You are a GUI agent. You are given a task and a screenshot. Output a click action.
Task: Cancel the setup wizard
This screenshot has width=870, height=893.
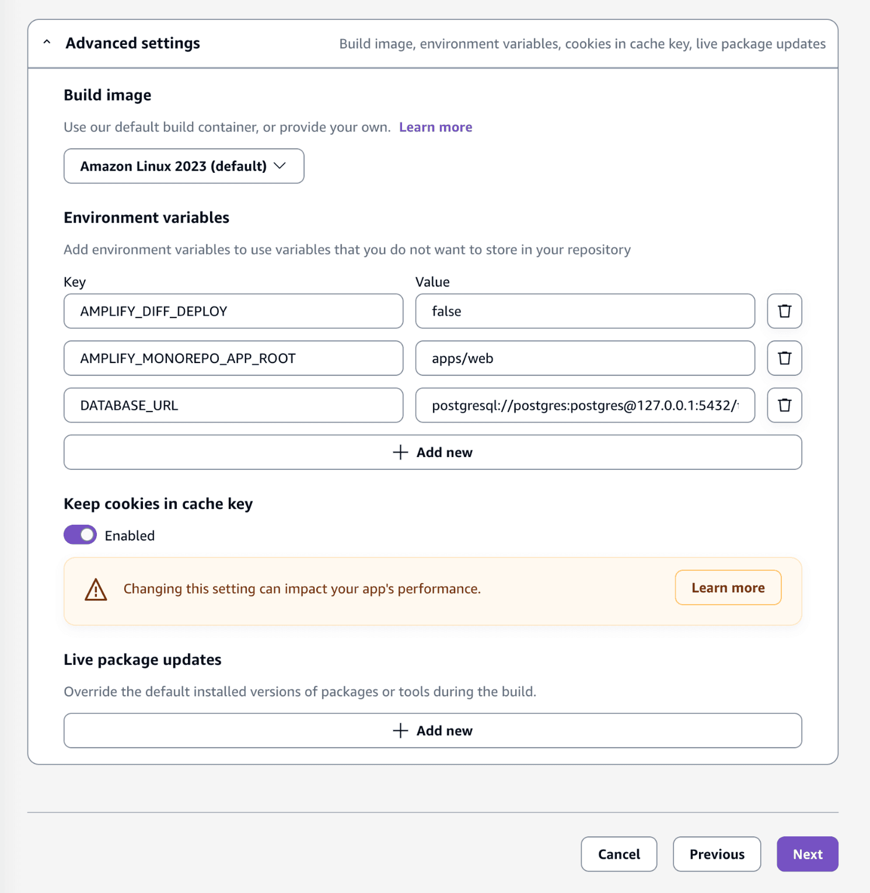(619, 854)
